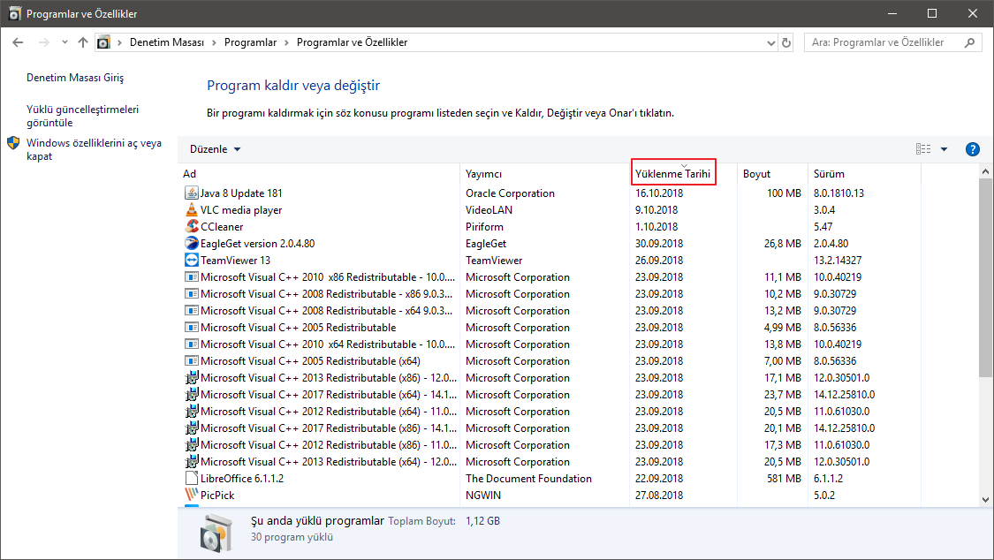Screen dimensions: 994x560
Task: Click version 13.2.14327 cell
Action: [838, 260]
